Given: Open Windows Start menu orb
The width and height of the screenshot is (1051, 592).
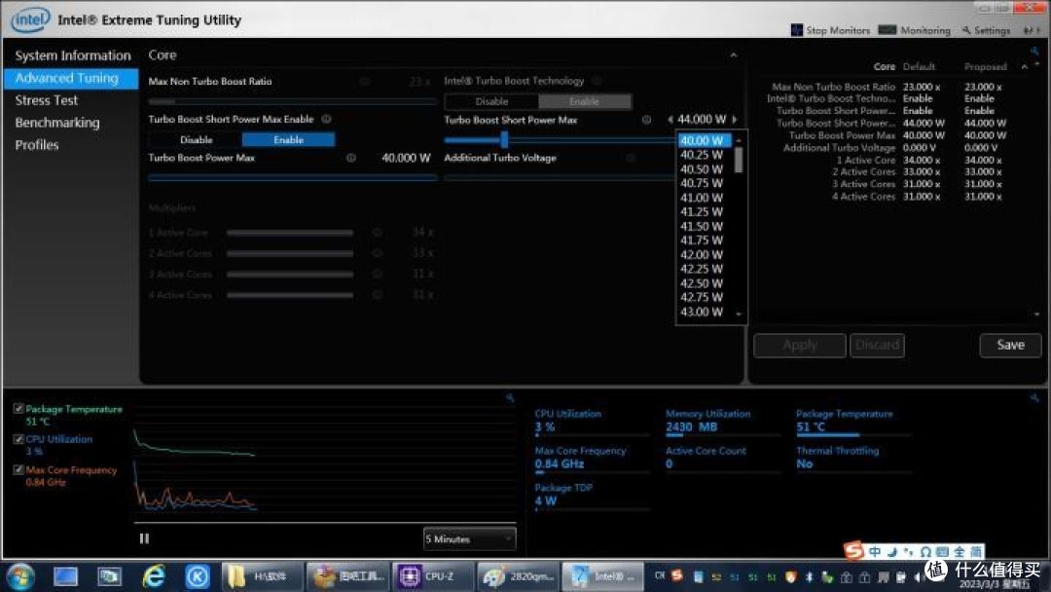Looking at the screenshot, I should [x=20, y=576].
